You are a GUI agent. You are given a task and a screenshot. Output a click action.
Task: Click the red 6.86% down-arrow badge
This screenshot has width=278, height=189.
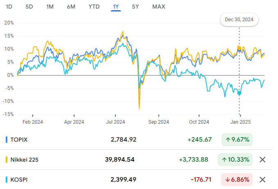(237, 179)
